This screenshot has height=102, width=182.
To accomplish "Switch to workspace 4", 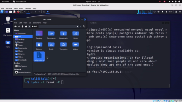I will [x=39, y=12].
